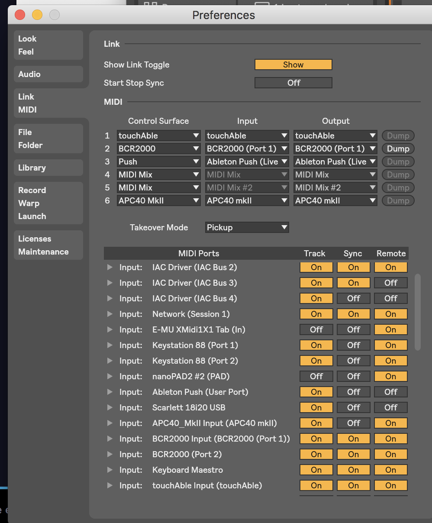This screenshot has height=523, width=432.
Task: Open the MIDI Mix #2 Output dropdown
Action: (335, 187)
